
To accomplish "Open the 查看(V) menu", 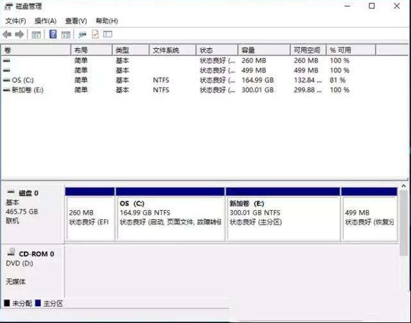I will (76, 21).
